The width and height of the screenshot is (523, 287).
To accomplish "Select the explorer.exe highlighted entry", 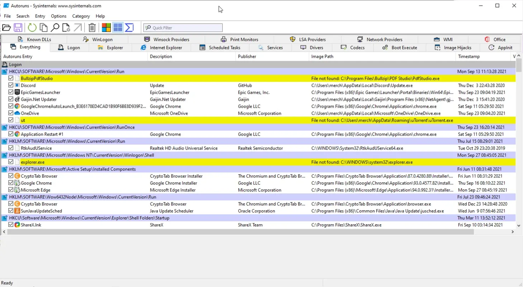I will (x=258, y=162).
